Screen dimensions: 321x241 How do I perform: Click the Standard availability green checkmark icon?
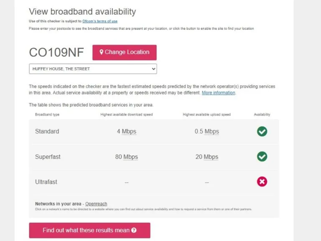[262, 131]
